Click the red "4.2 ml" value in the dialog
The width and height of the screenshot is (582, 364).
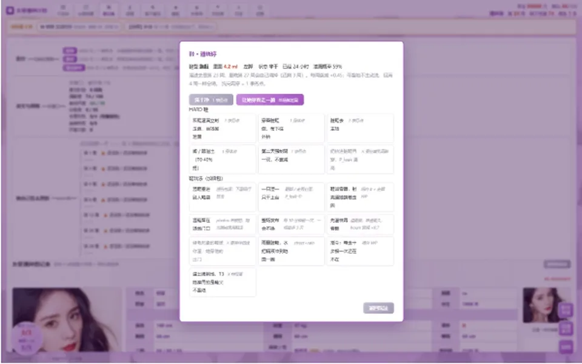(x=230, y=67)
